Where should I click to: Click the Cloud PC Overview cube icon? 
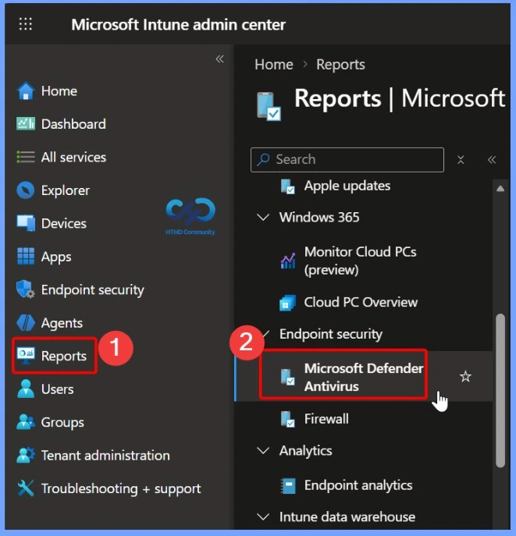click(287, 303)
